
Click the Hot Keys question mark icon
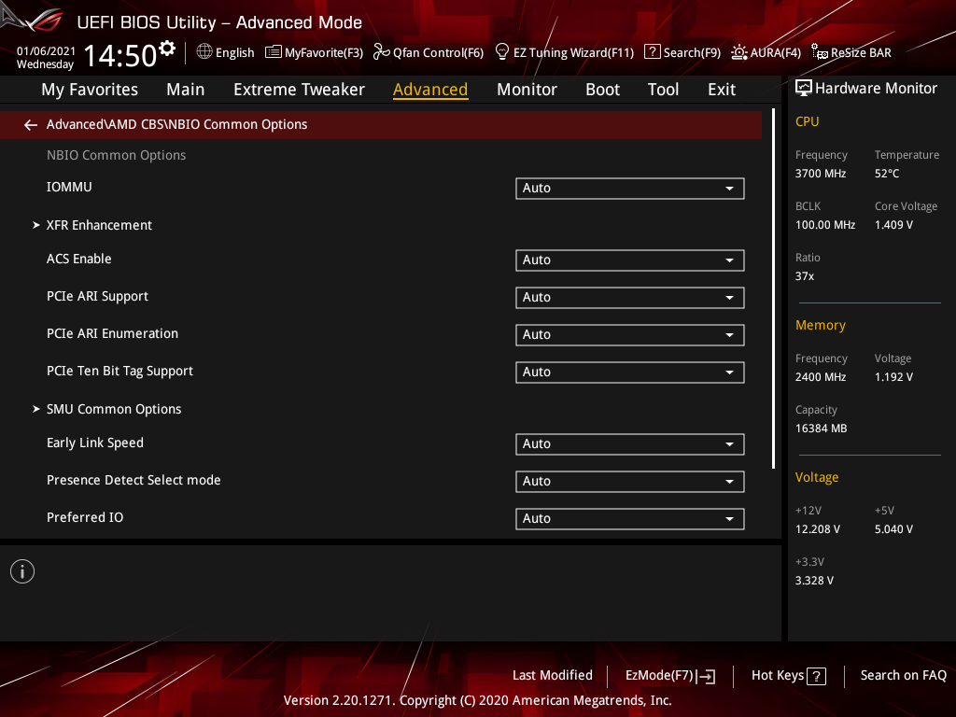click(x=816, y=676)
